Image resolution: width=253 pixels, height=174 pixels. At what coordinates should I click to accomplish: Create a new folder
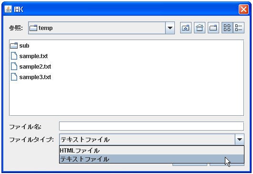click(x=213, y=28)
